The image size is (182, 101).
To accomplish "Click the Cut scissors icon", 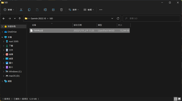I will pyautogui.click(x=21, y=10).
